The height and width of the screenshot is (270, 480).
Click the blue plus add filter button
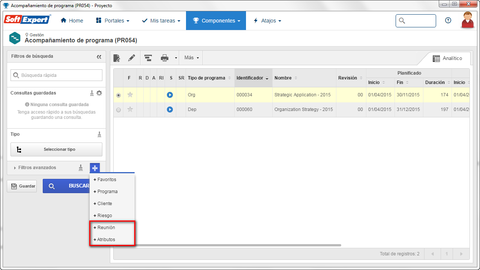(95, 168)
